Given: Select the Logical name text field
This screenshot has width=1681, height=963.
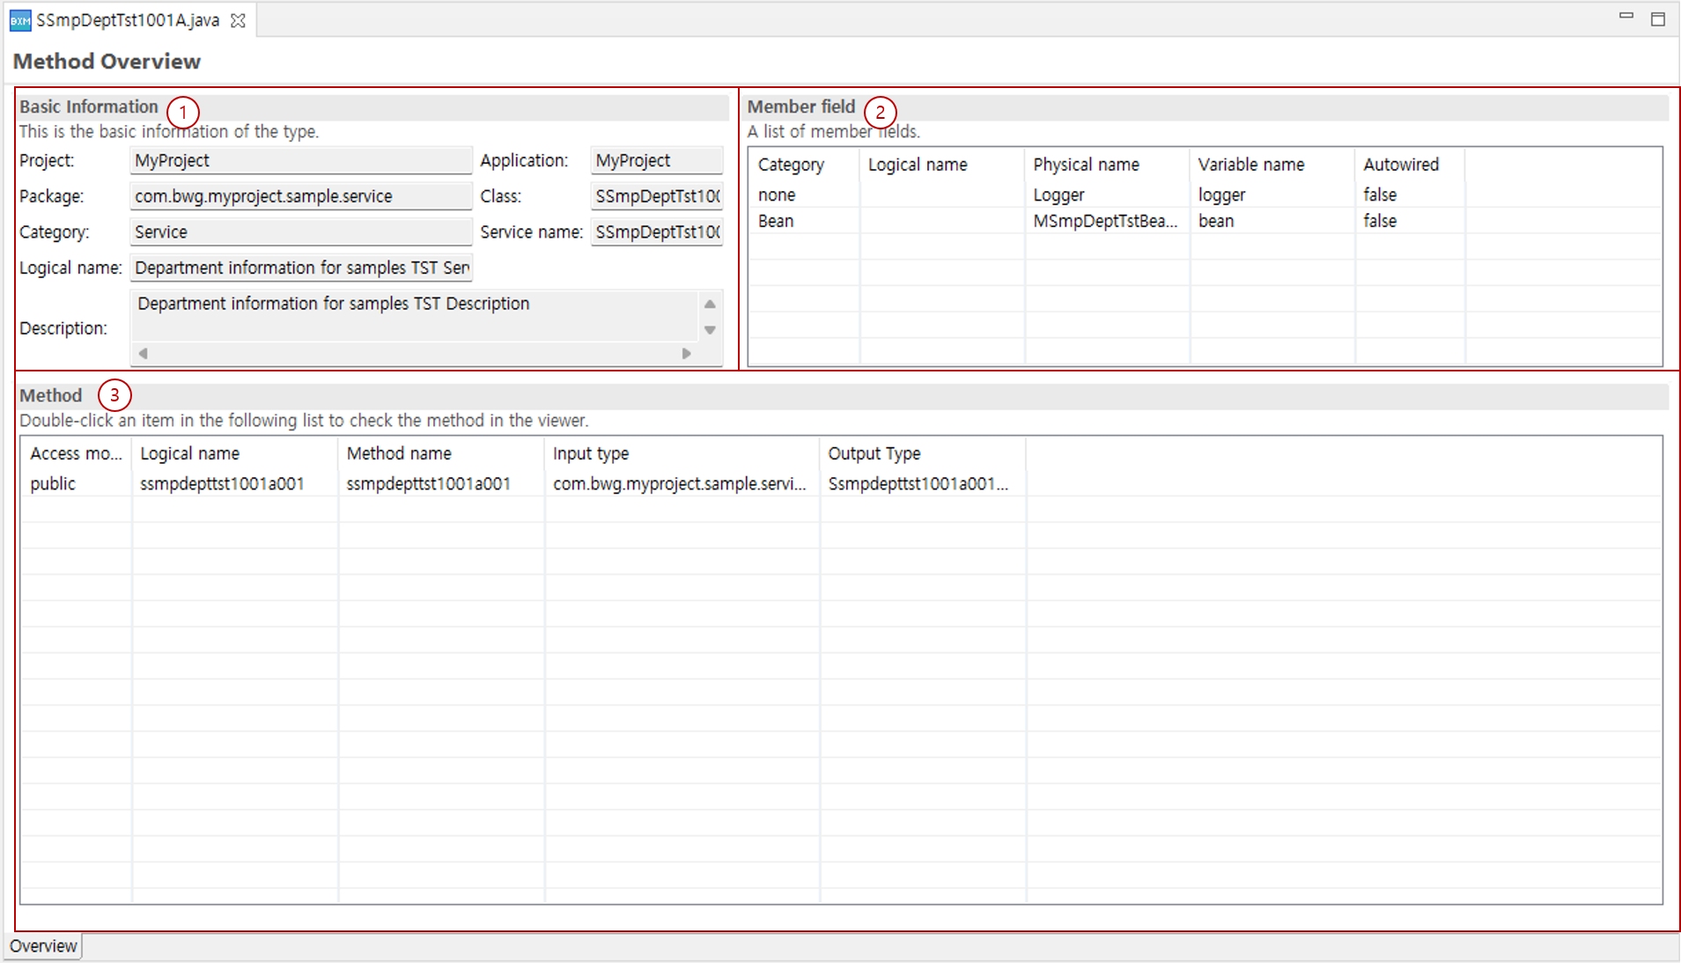Looking at the screenshot, I should pos(300,268).
